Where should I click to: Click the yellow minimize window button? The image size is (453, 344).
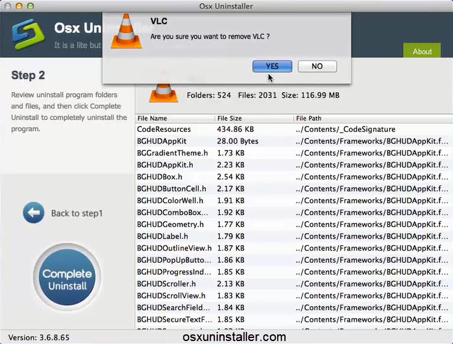point(19,6)
